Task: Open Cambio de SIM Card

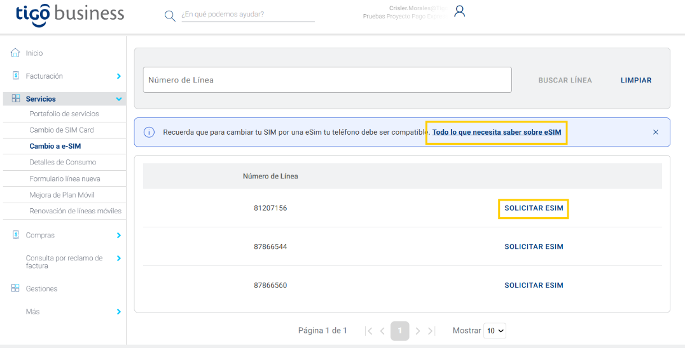Action: [x=62, y=130]
